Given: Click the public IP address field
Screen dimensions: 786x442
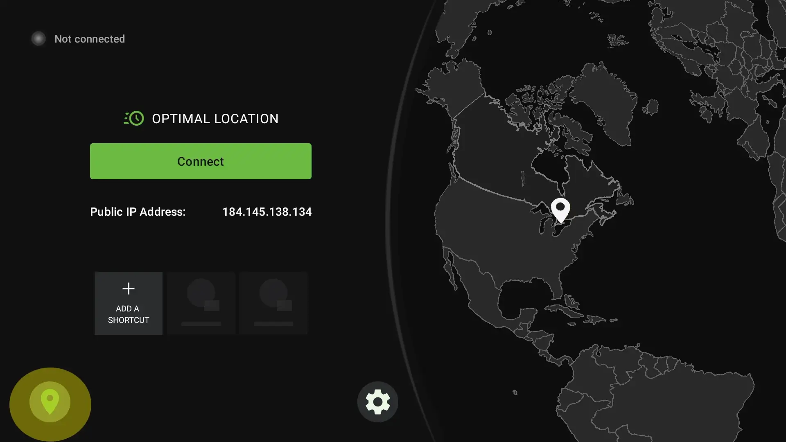Looking at the screenshot, I should [x=267, y=212].
